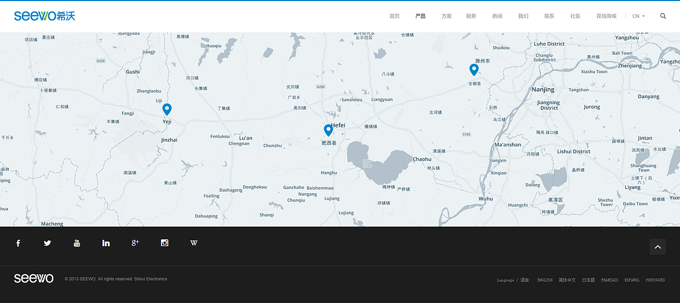680x303 pixels.
Task: Open the YouTube social icon
Action: 76,243
